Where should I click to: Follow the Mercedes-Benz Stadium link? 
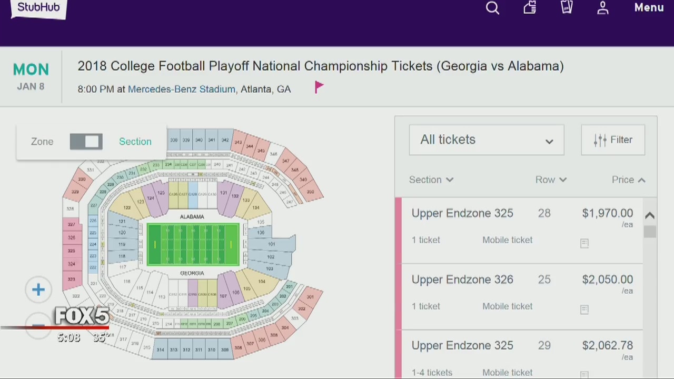(x=181, y=89)
